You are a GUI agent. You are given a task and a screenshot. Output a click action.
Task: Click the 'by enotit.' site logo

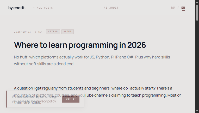point(17,8)
